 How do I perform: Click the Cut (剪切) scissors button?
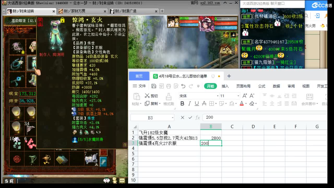tap(151, 96)
